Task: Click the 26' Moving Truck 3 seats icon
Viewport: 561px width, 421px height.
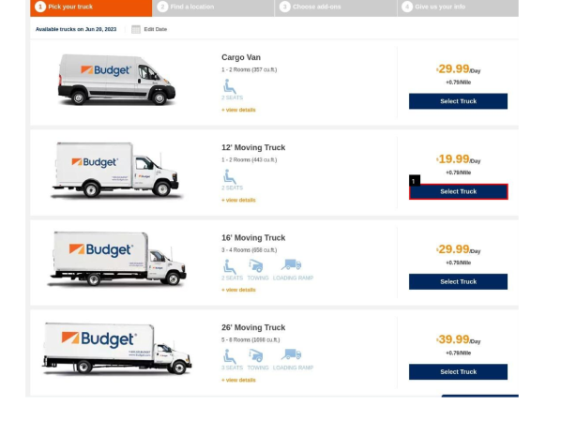Action: [x=230, y=356]
